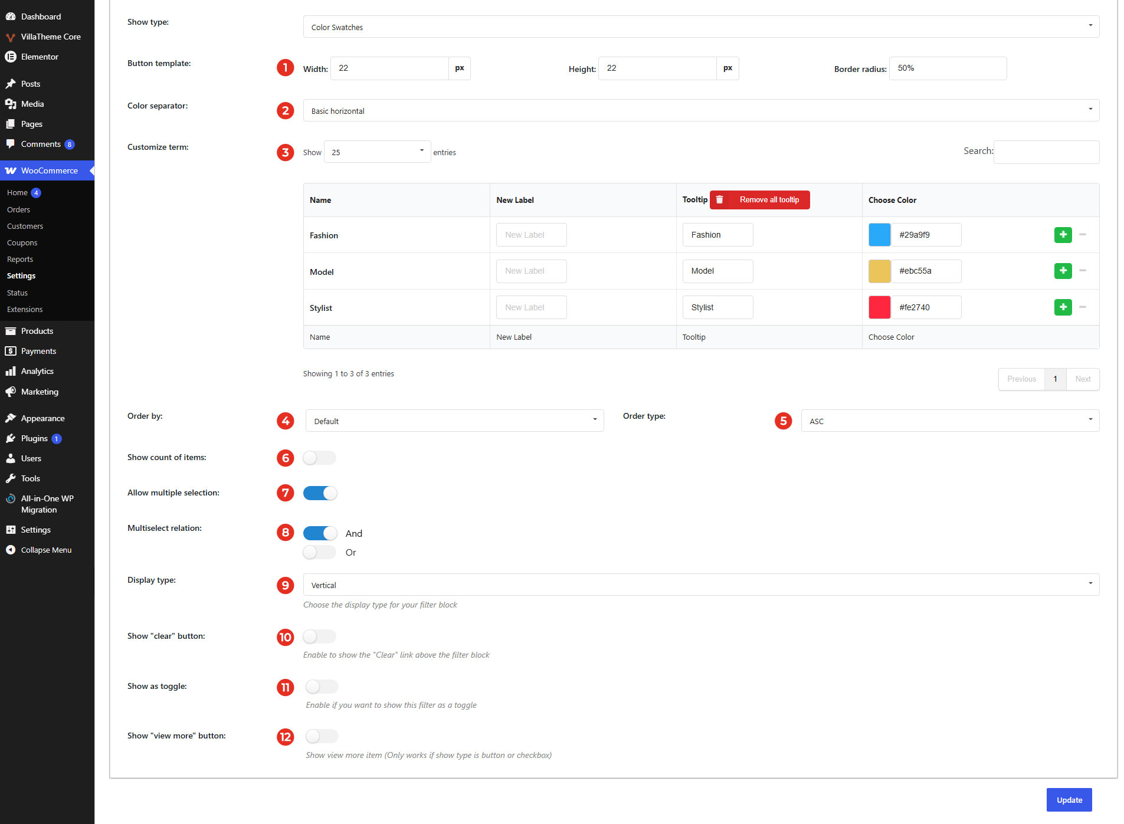Click the blue Update button

point(1069,800)
